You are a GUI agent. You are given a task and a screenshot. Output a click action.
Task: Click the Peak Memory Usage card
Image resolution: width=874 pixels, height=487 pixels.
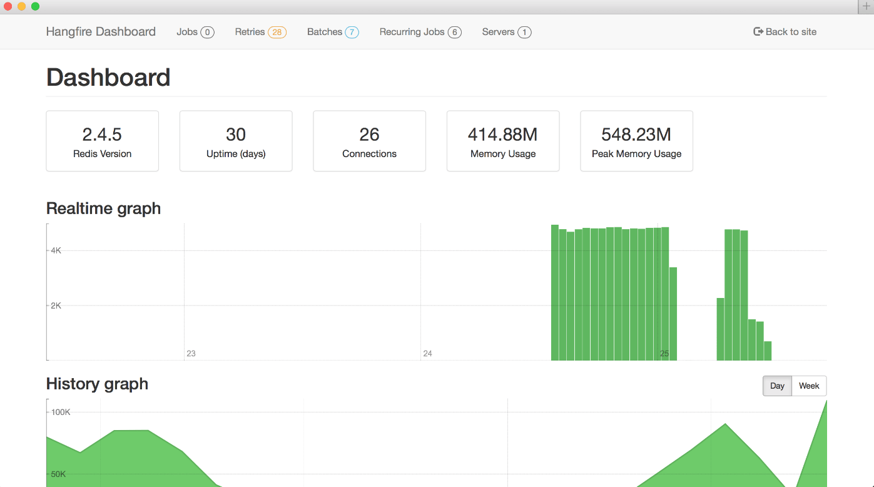(636, 141)
